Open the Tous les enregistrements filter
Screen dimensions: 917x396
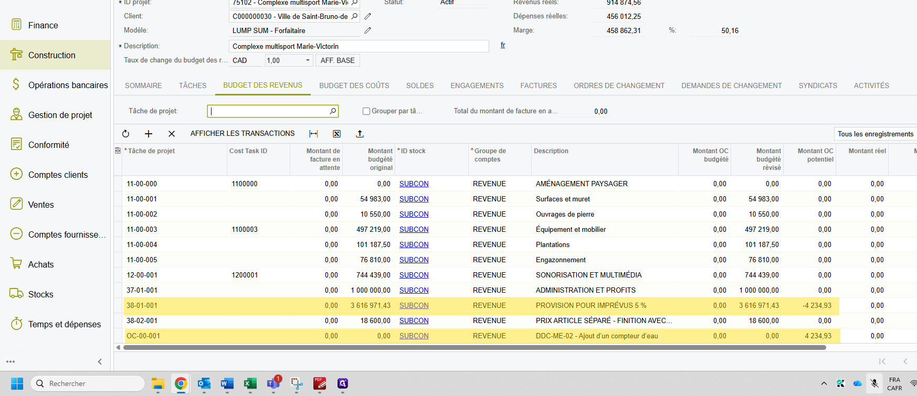[874, 134]
